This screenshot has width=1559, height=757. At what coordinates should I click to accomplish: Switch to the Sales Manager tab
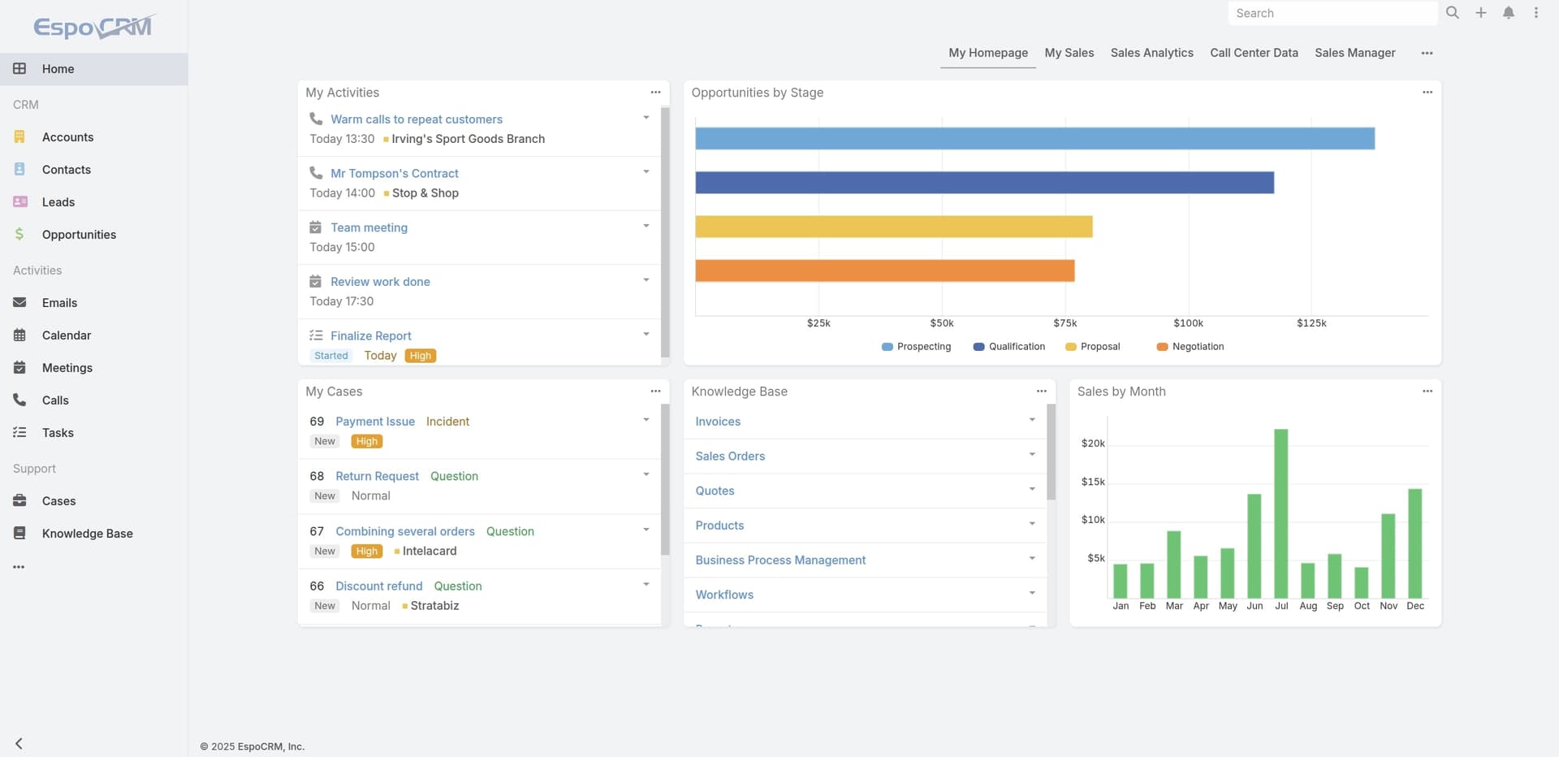tap(1355, 53)
